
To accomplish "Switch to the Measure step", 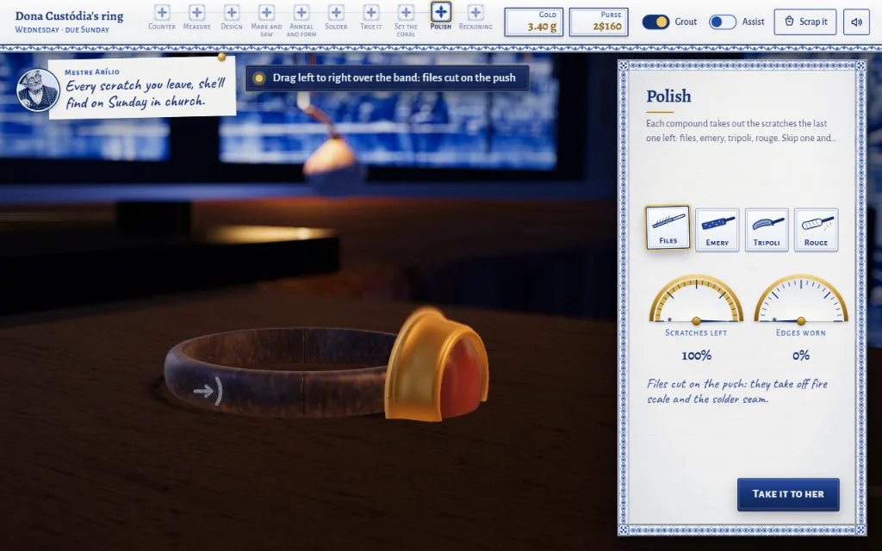I will click(197, 12).
